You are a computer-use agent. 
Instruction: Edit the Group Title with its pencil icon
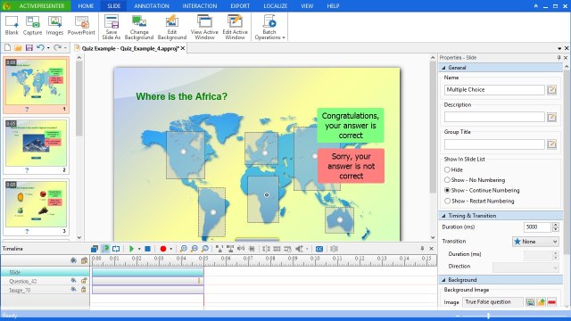[x=551, y=144]
